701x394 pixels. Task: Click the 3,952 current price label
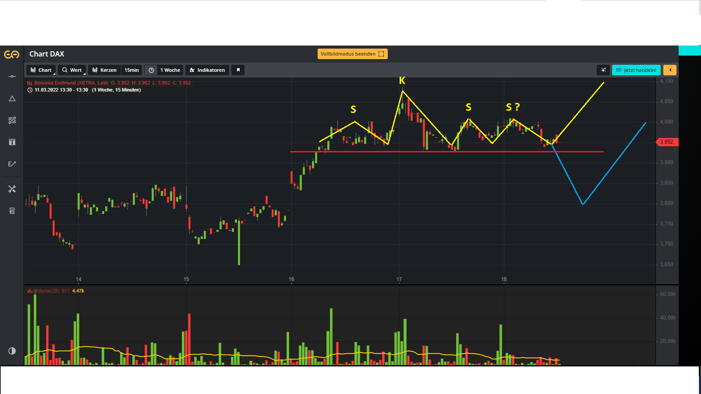(x=666, y=142)
